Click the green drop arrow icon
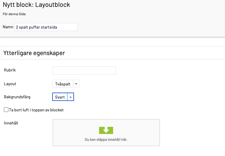 coord(106,130)
